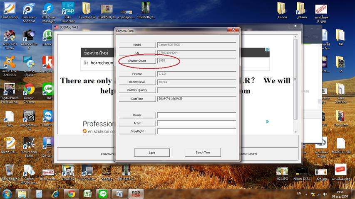This screenshot has height=199, width=355.
Task: Click Save in Camera Para dialog
Action: pos(152,153)
